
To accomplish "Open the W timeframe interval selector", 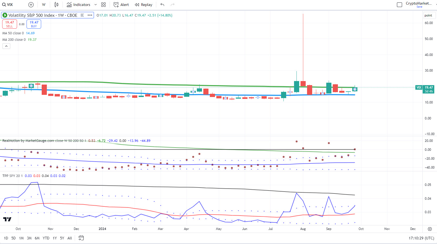I will pyautogui.click(x=44, y=5).
